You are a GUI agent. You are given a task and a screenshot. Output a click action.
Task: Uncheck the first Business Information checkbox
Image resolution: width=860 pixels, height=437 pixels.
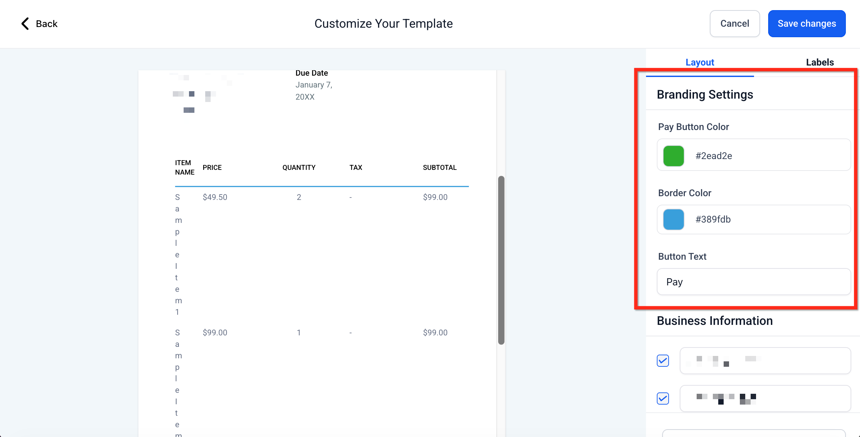click(x=663, y=360)
